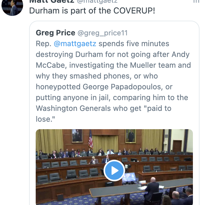Open the tweet timestamp at top right
The width and height of the screenshot is (204, 205).
[196, 1]
